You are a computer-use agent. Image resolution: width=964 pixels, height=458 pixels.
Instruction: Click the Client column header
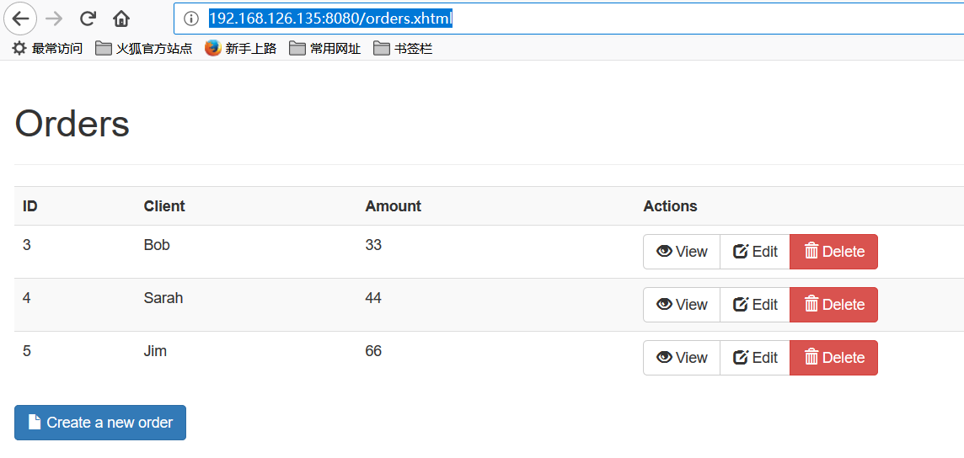click(164, 206)
